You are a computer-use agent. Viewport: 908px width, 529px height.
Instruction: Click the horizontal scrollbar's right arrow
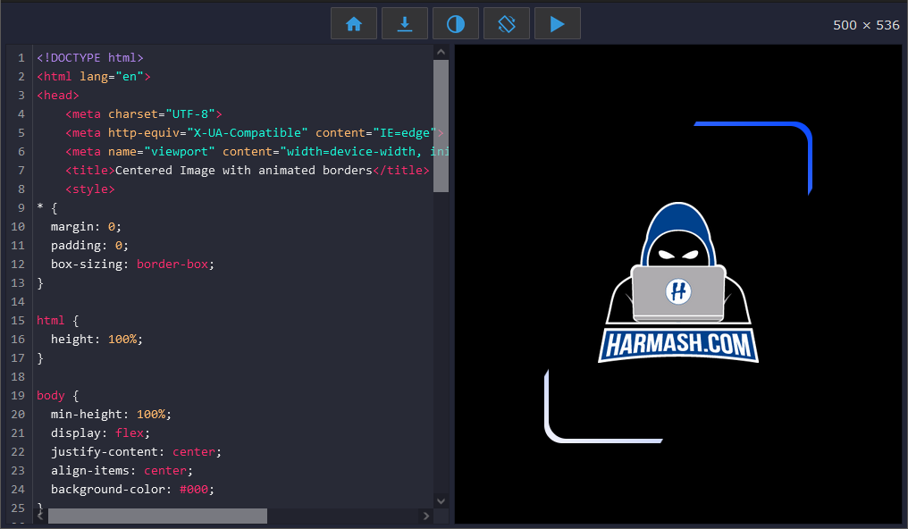pyautogui.click(x=426, y=516)
